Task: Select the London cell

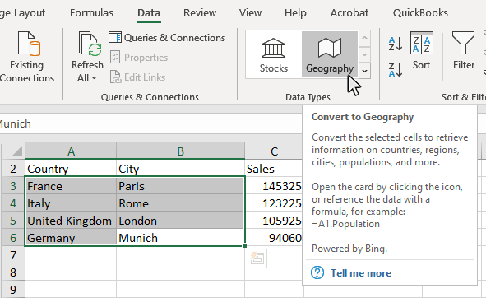Action: pos(180,221)
